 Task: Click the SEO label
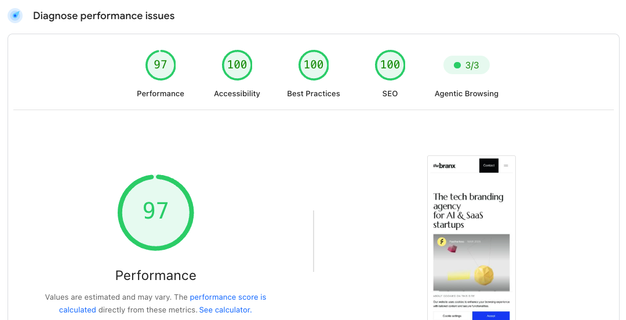390,93
